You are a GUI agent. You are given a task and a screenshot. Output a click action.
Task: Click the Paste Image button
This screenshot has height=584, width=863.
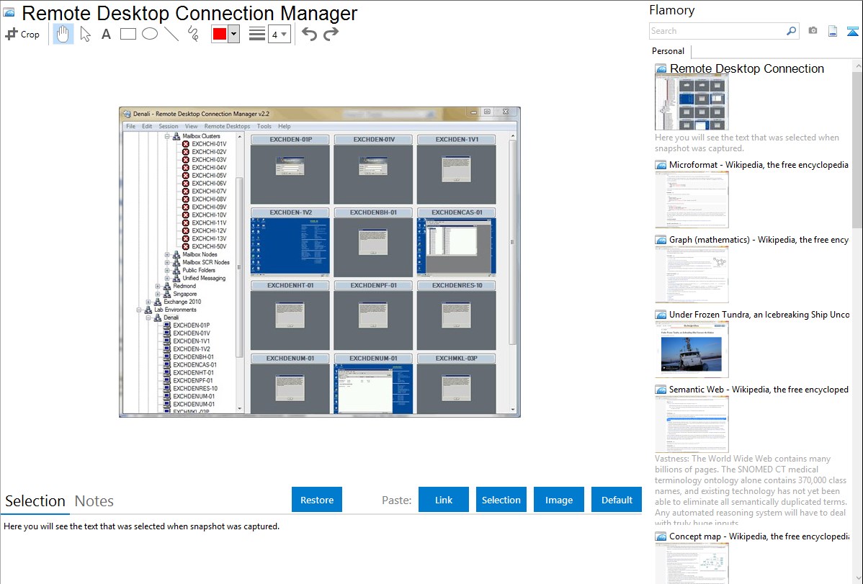click(558, 500)
